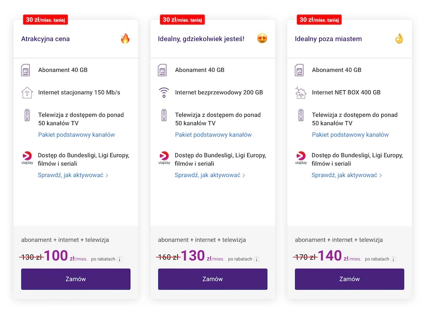Open info icon beside 130 zł price
Image resolution: width=429 pixels, height=315 pixels.
(x=257, y=259)
